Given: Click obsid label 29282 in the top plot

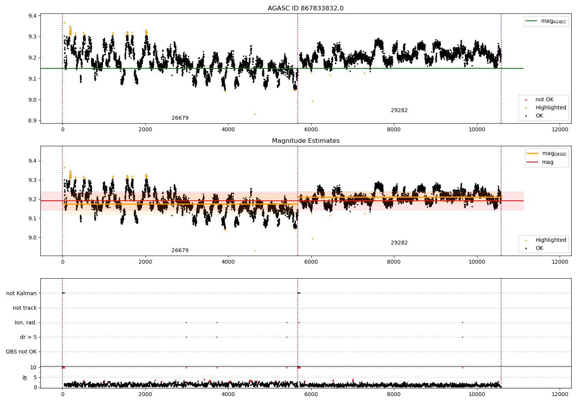Looking at the screenshot, I should (x=399, y=111).
